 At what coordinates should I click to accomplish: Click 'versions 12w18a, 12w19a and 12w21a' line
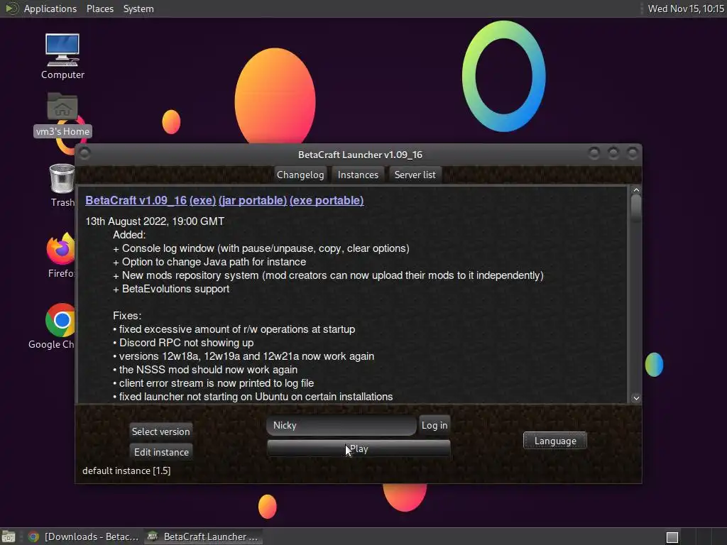(x=244, y=356)
